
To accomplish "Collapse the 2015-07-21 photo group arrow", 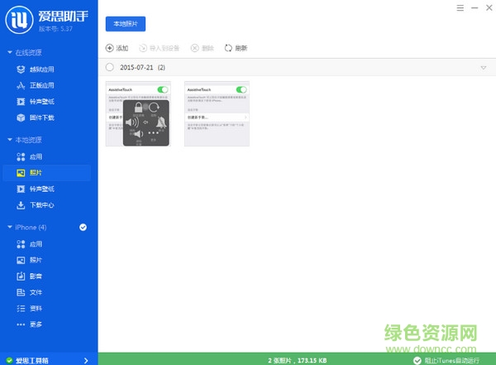I will point(483,67).
